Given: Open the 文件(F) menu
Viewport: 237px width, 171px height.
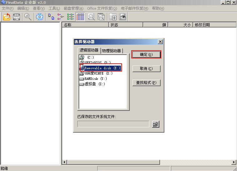Looking at the screenshot, I should pyautogui.click(x=7, y=8).
